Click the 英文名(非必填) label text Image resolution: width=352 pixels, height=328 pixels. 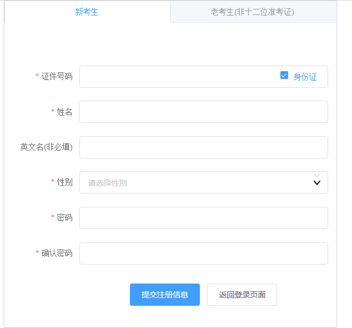[46, 147]
